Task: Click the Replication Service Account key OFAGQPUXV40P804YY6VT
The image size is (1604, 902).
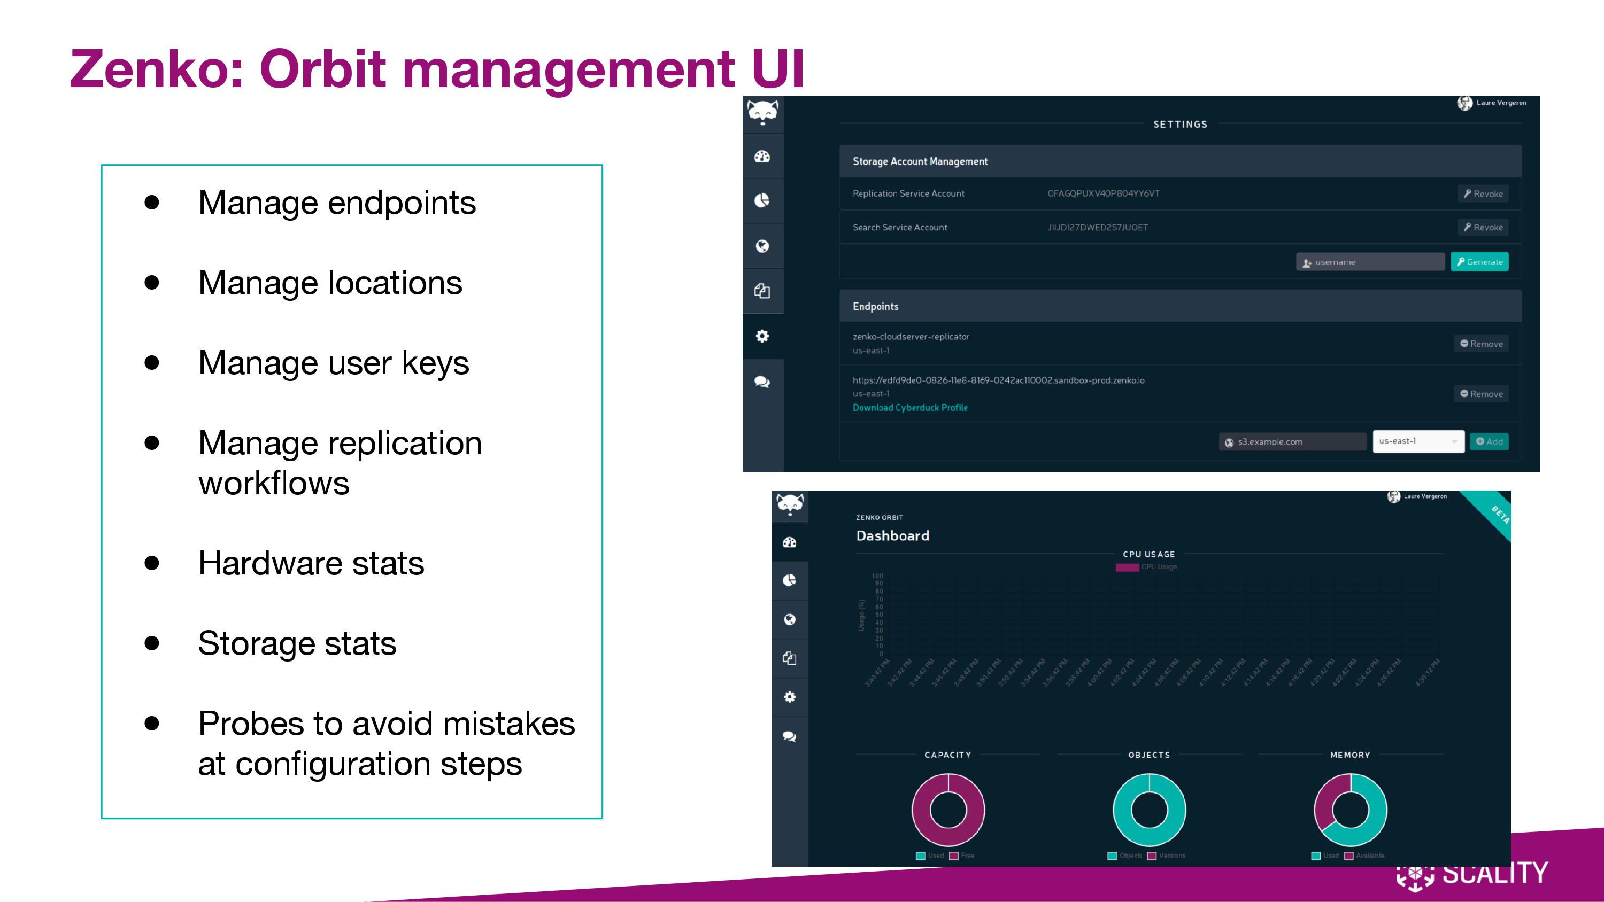Action: click(1104, 193)
